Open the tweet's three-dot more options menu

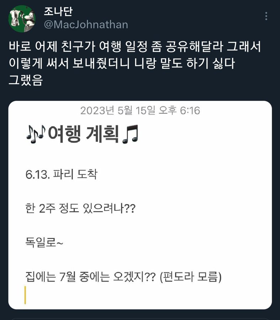pos(266,16)
